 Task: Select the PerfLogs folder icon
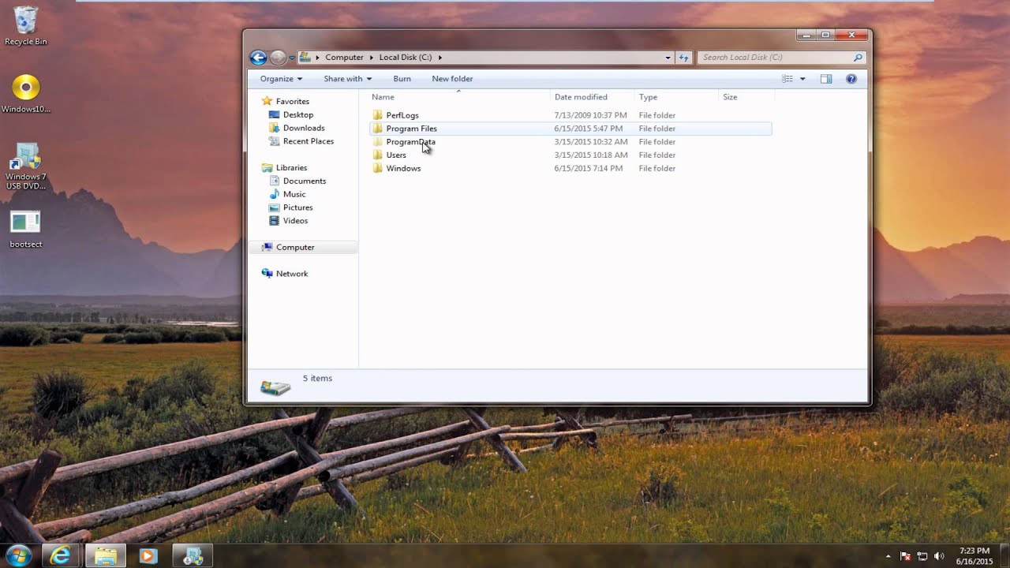tap(377, 115)
